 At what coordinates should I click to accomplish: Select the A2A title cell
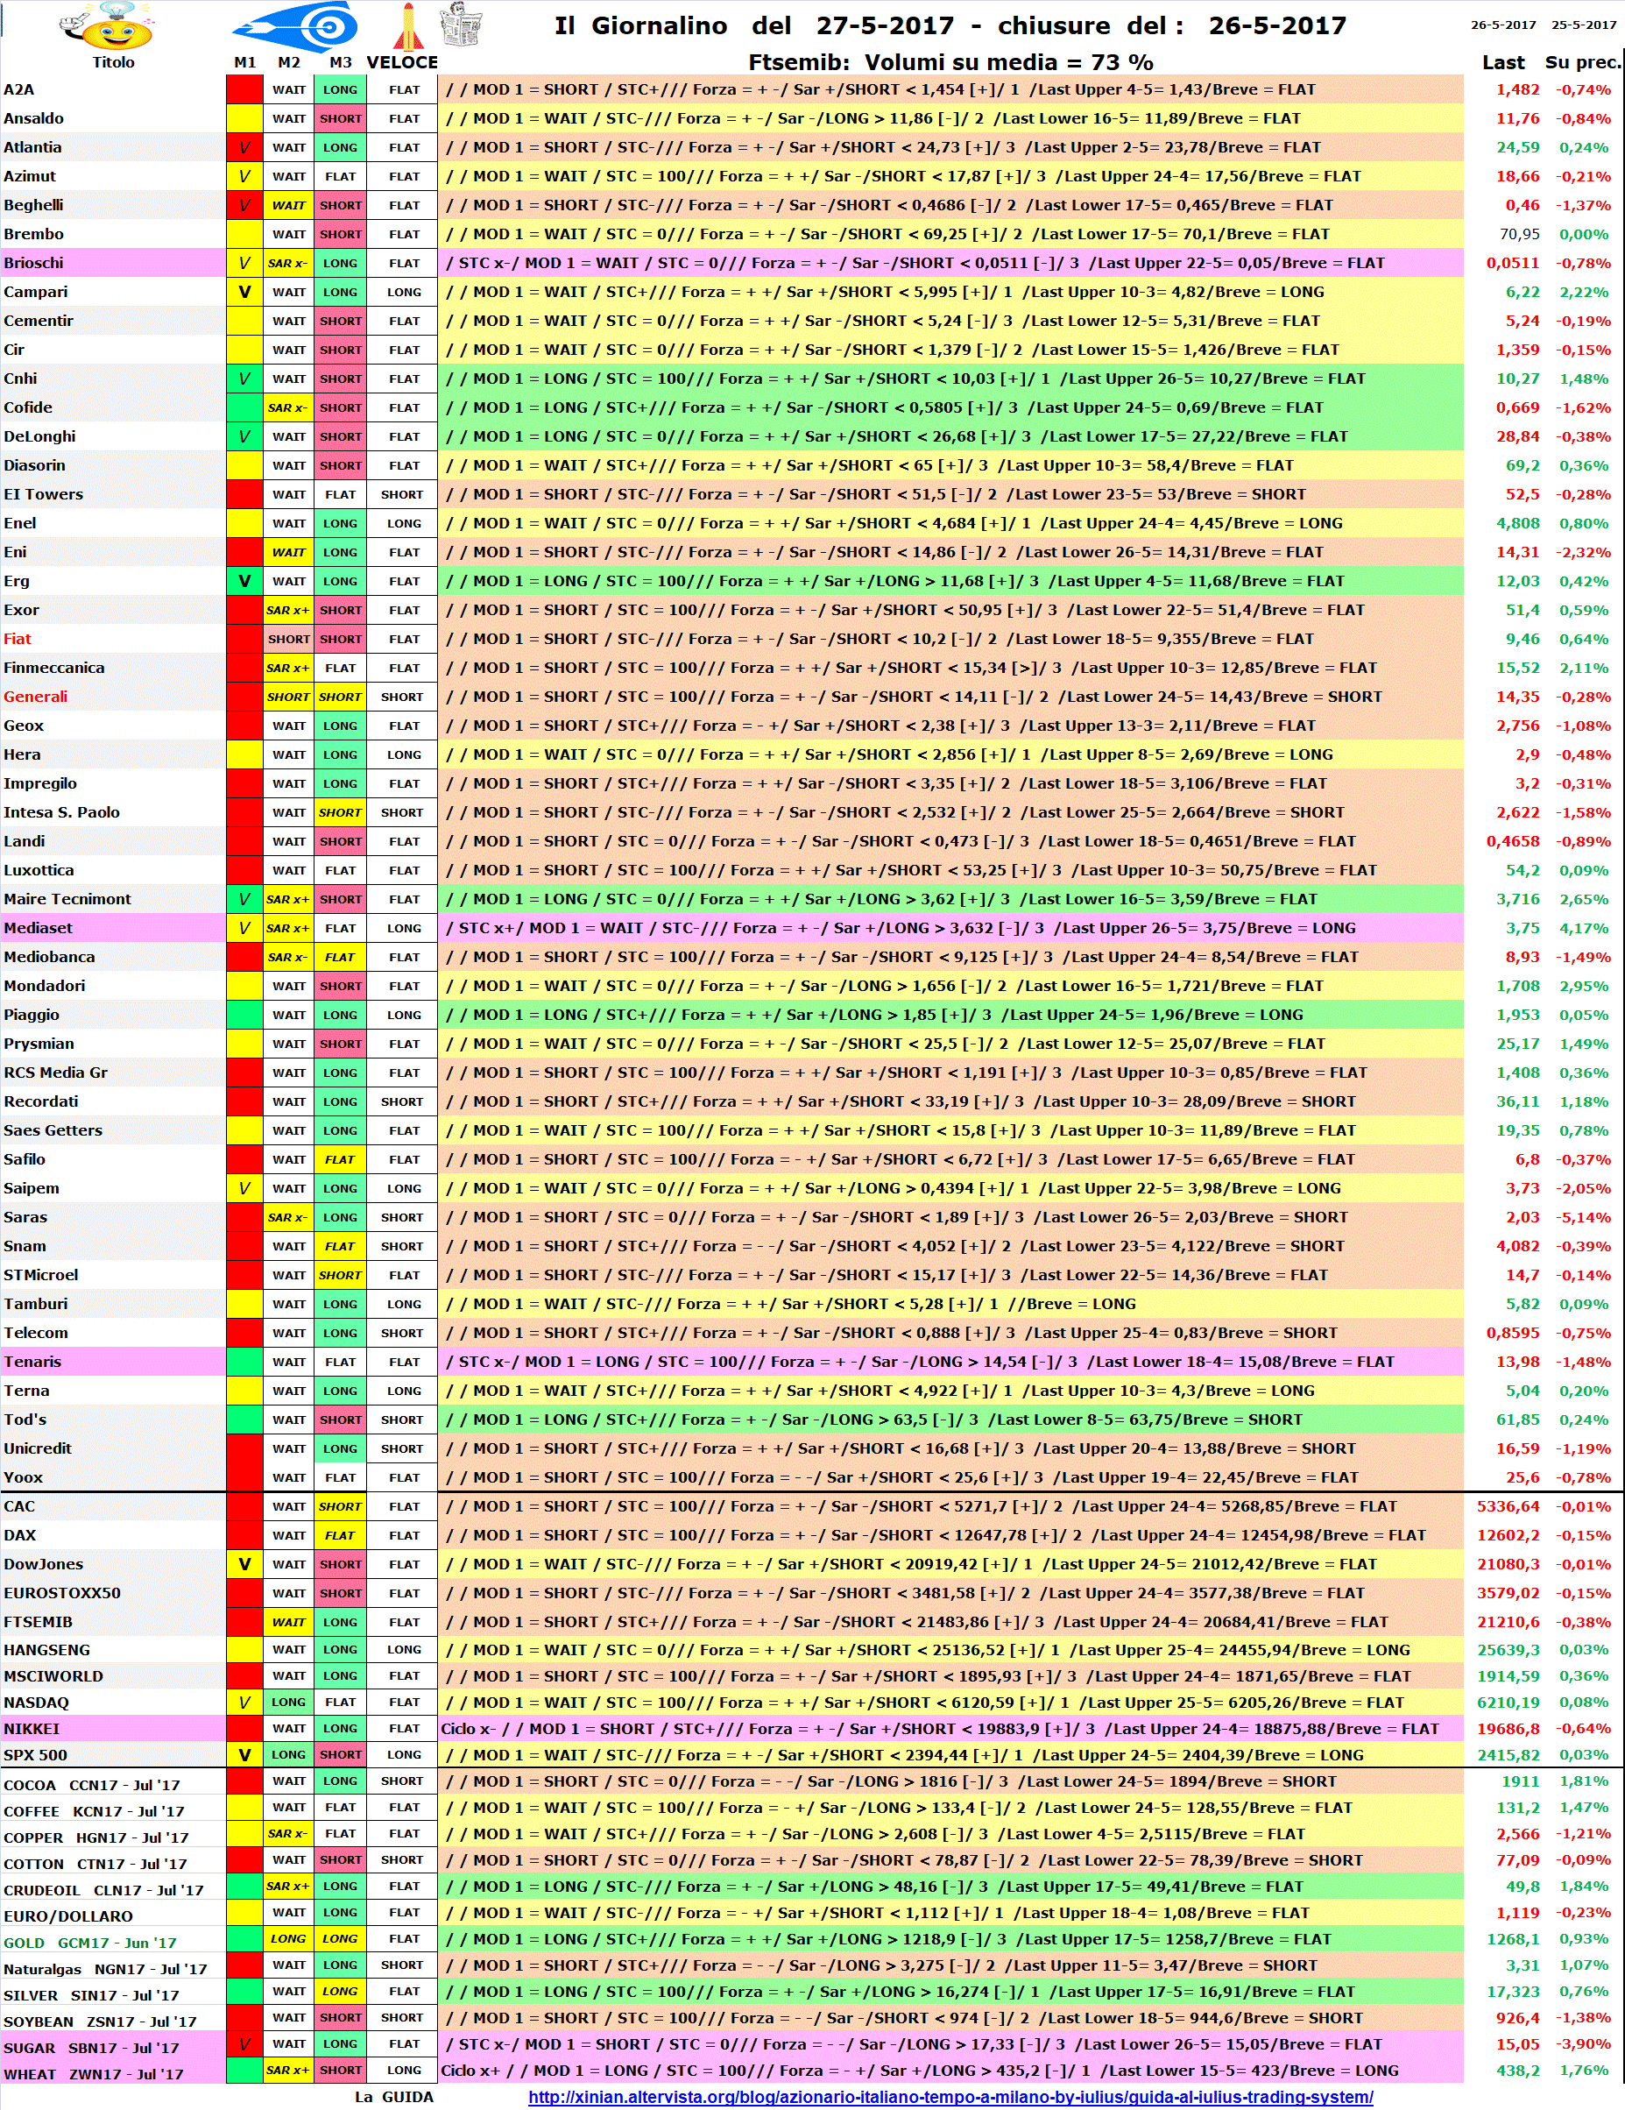(113, 90)
